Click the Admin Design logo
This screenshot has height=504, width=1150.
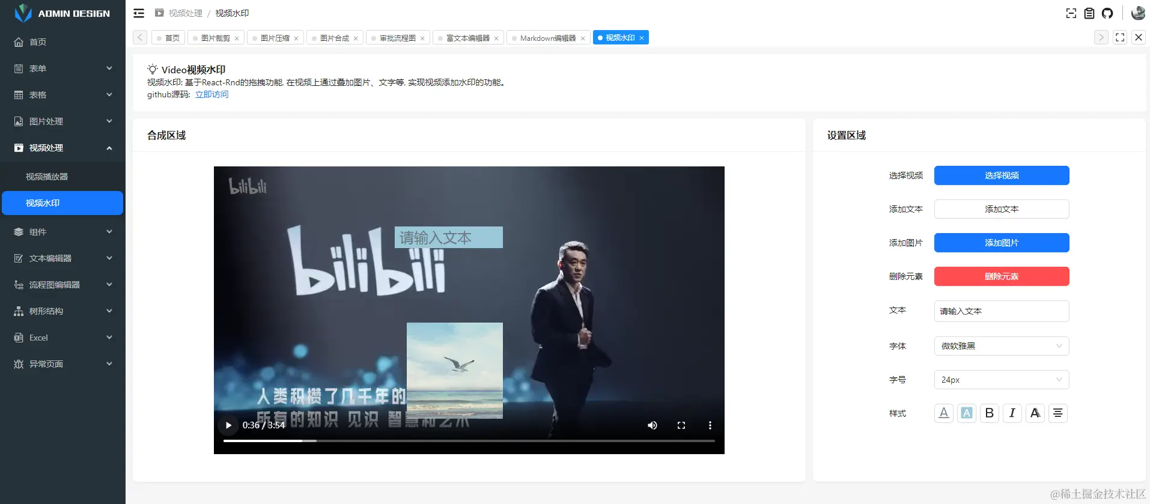[62, 13]
